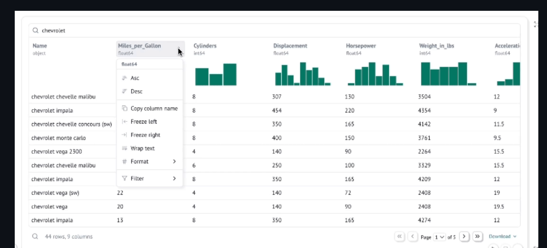
Task: Jump to the last page
Action: coord(478,236)
